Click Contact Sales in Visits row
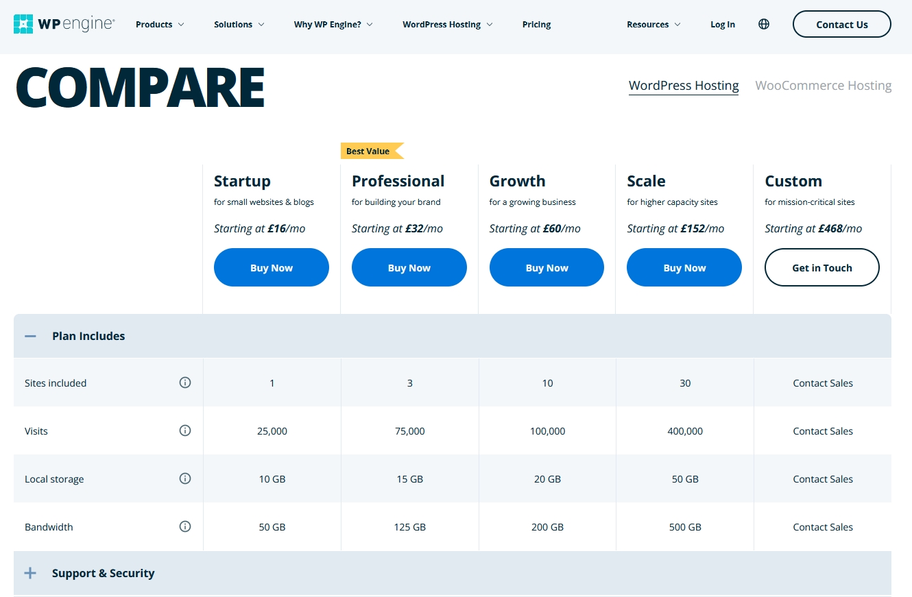The height and width of the screenshot is (597, 912). tap(823, 431)
